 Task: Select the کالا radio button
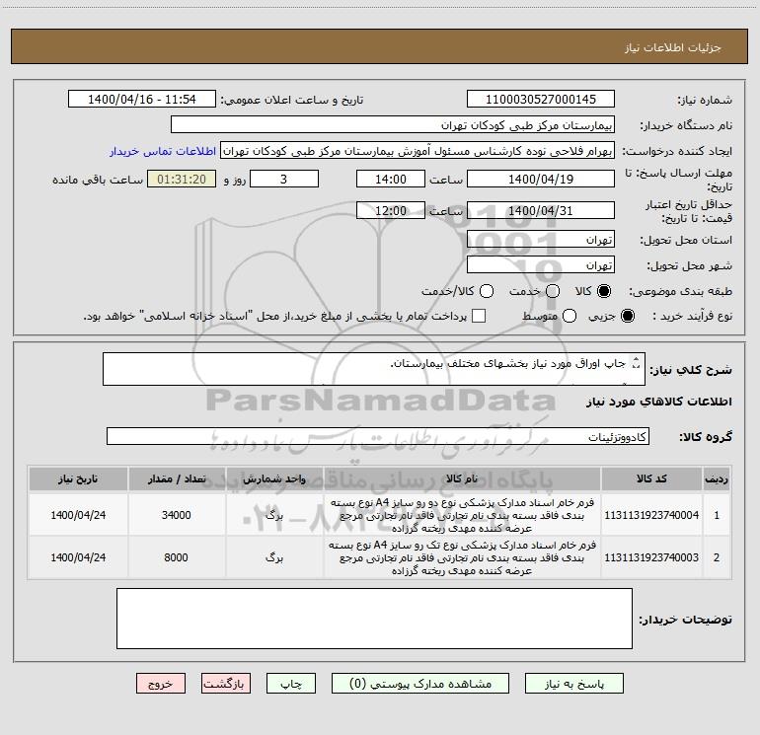click(x=604, y=291)
